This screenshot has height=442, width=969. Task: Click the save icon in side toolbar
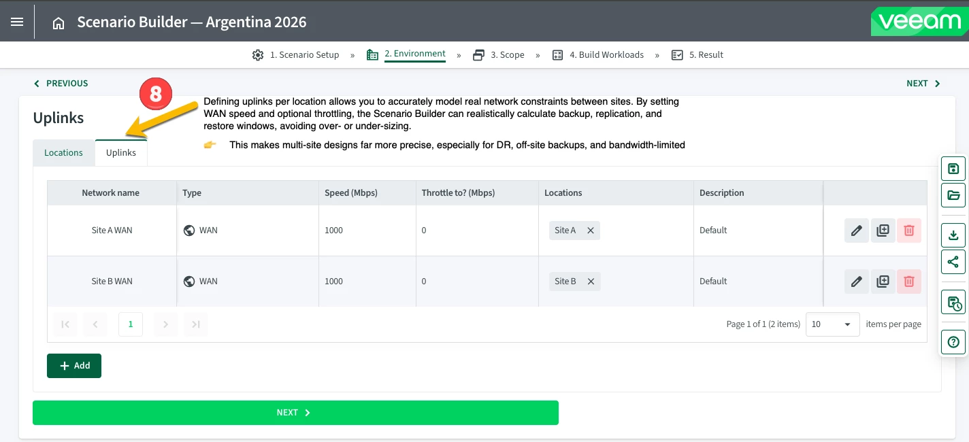[x=953, y=169]
